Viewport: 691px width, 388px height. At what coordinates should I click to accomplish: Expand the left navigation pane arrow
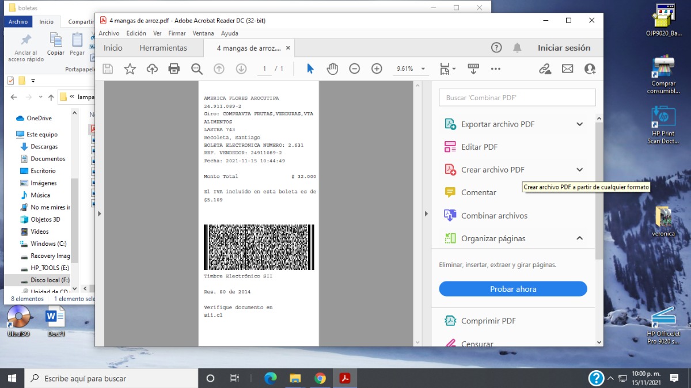pos(99,214)
